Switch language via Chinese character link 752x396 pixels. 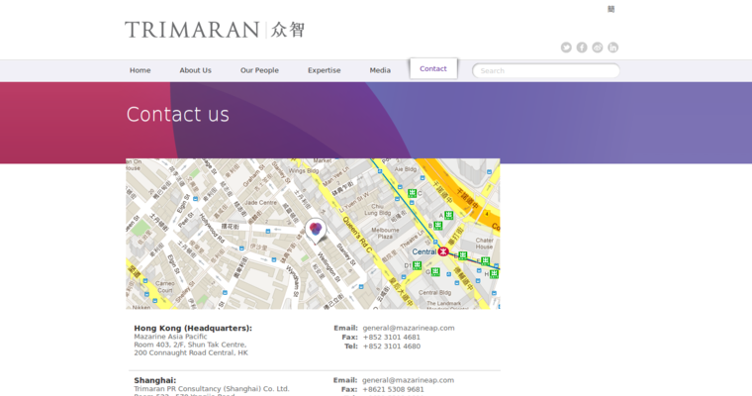[611, 9]
